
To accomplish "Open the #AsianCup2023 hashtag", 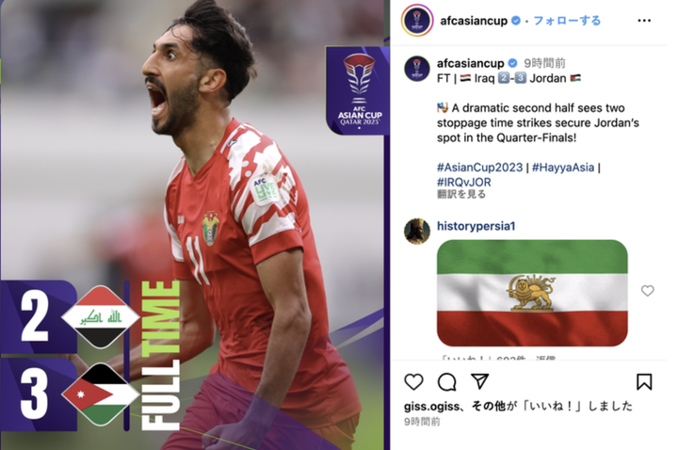I will (x=479, y=168).
